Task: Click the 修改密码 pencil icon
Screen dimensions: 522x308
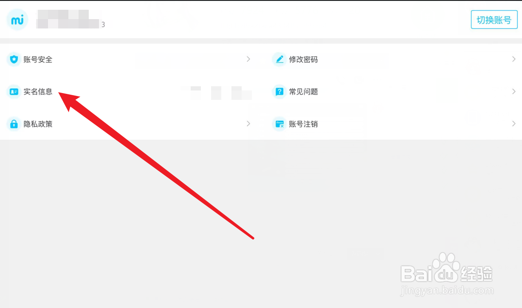Action: coord(279,59)
